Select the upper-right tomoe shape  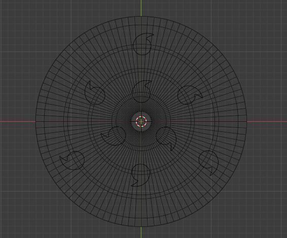coord(190,95)
